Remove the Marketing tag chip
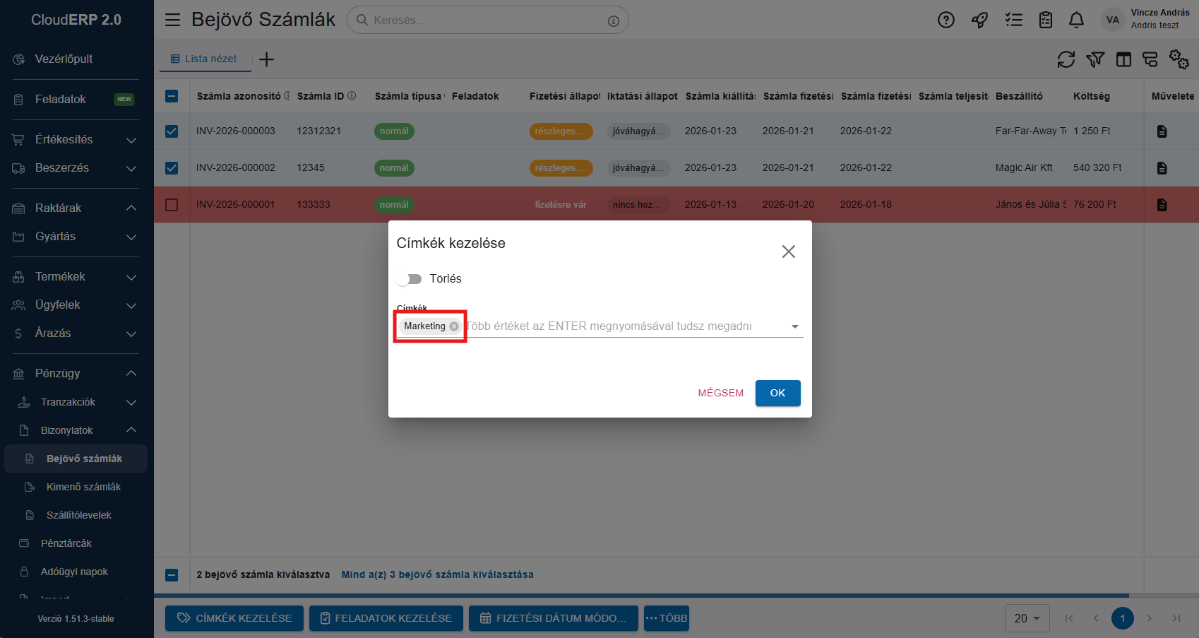 [454, 326]
